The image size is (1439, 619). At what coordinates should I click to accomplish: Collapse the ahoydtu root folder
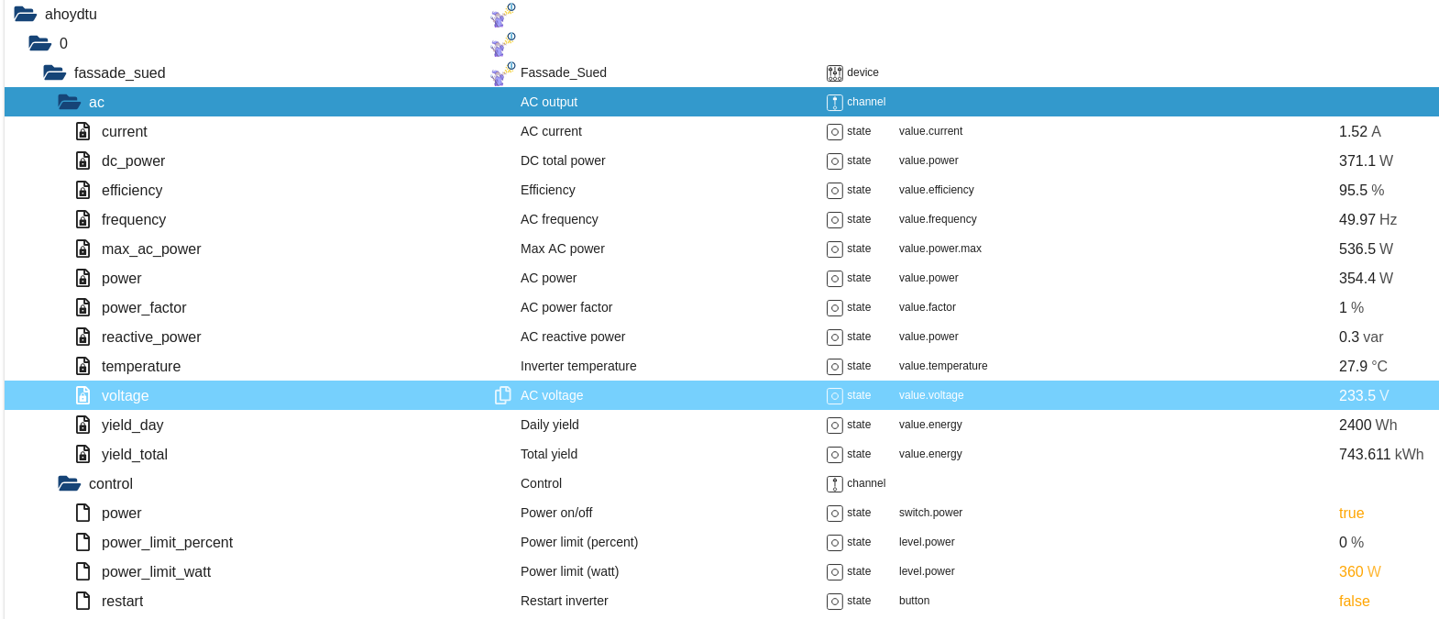tap(25, 15)
